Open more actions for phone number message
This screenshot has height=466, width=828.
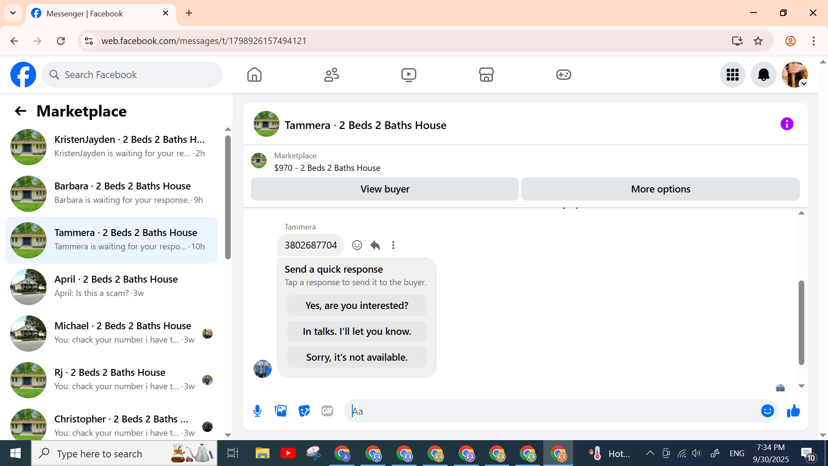click(393, 245)
